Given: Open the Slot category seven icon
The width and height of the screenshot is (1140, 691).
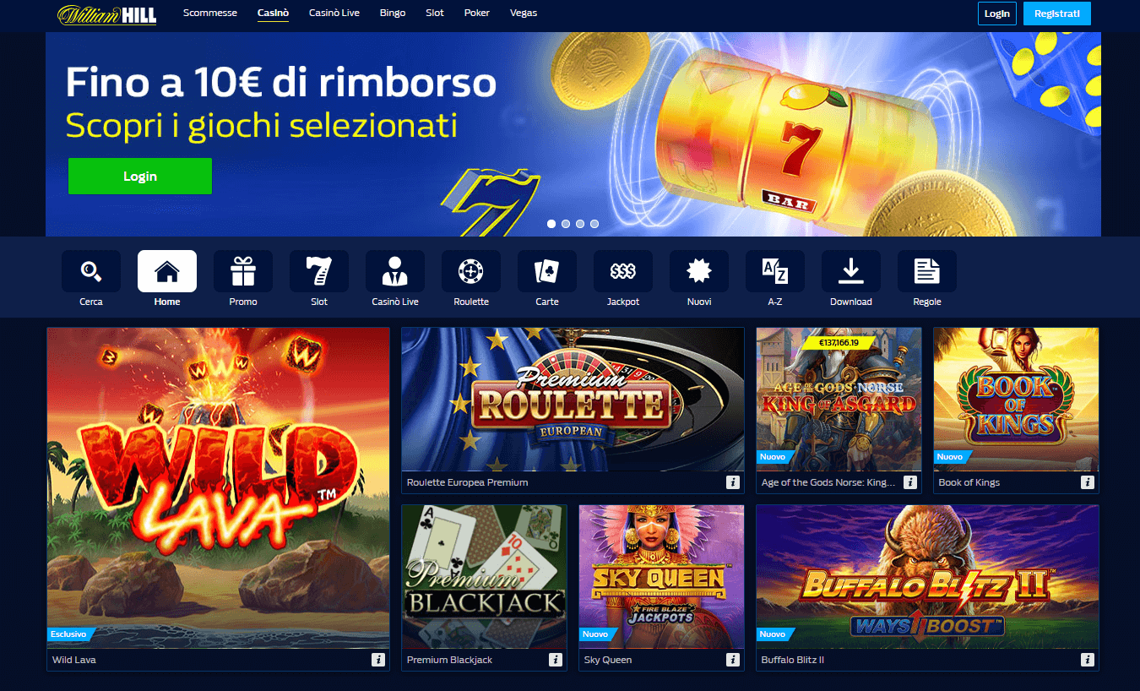Looking at the screenshot, I should tap(319, 271).
